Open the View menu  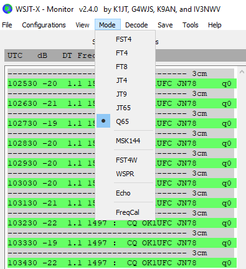pos(82,25)
